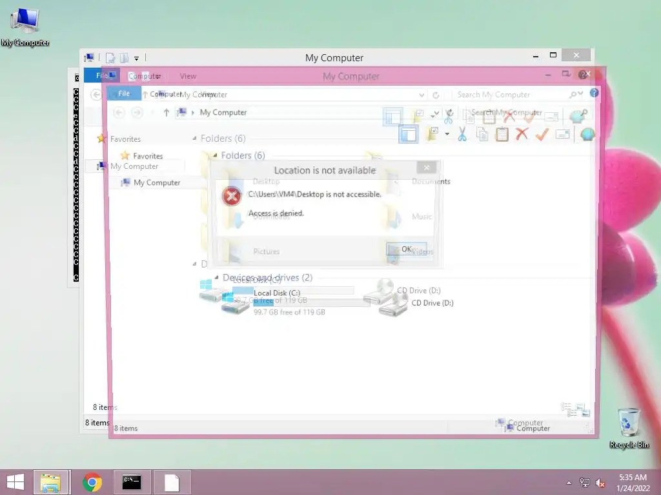
Task: Open the small black dropdown arrow beside the folder options icon
Action: [x=447, y=134]
